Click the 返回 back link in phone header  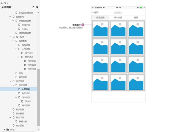click(95, 13)
